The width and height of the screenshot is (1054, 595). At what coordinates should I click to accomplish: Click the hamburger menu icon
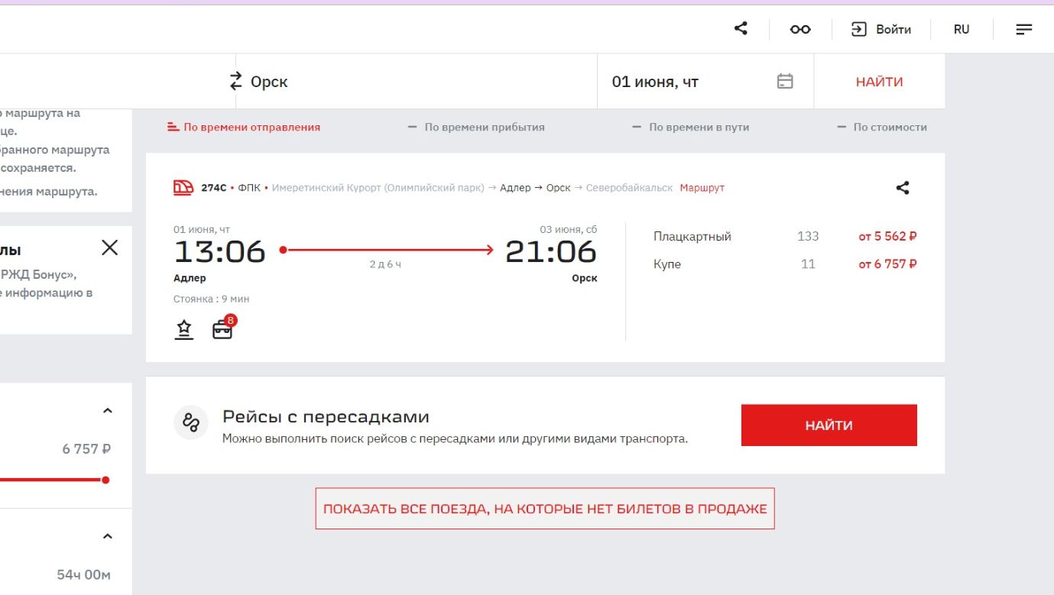point(1023,29)
